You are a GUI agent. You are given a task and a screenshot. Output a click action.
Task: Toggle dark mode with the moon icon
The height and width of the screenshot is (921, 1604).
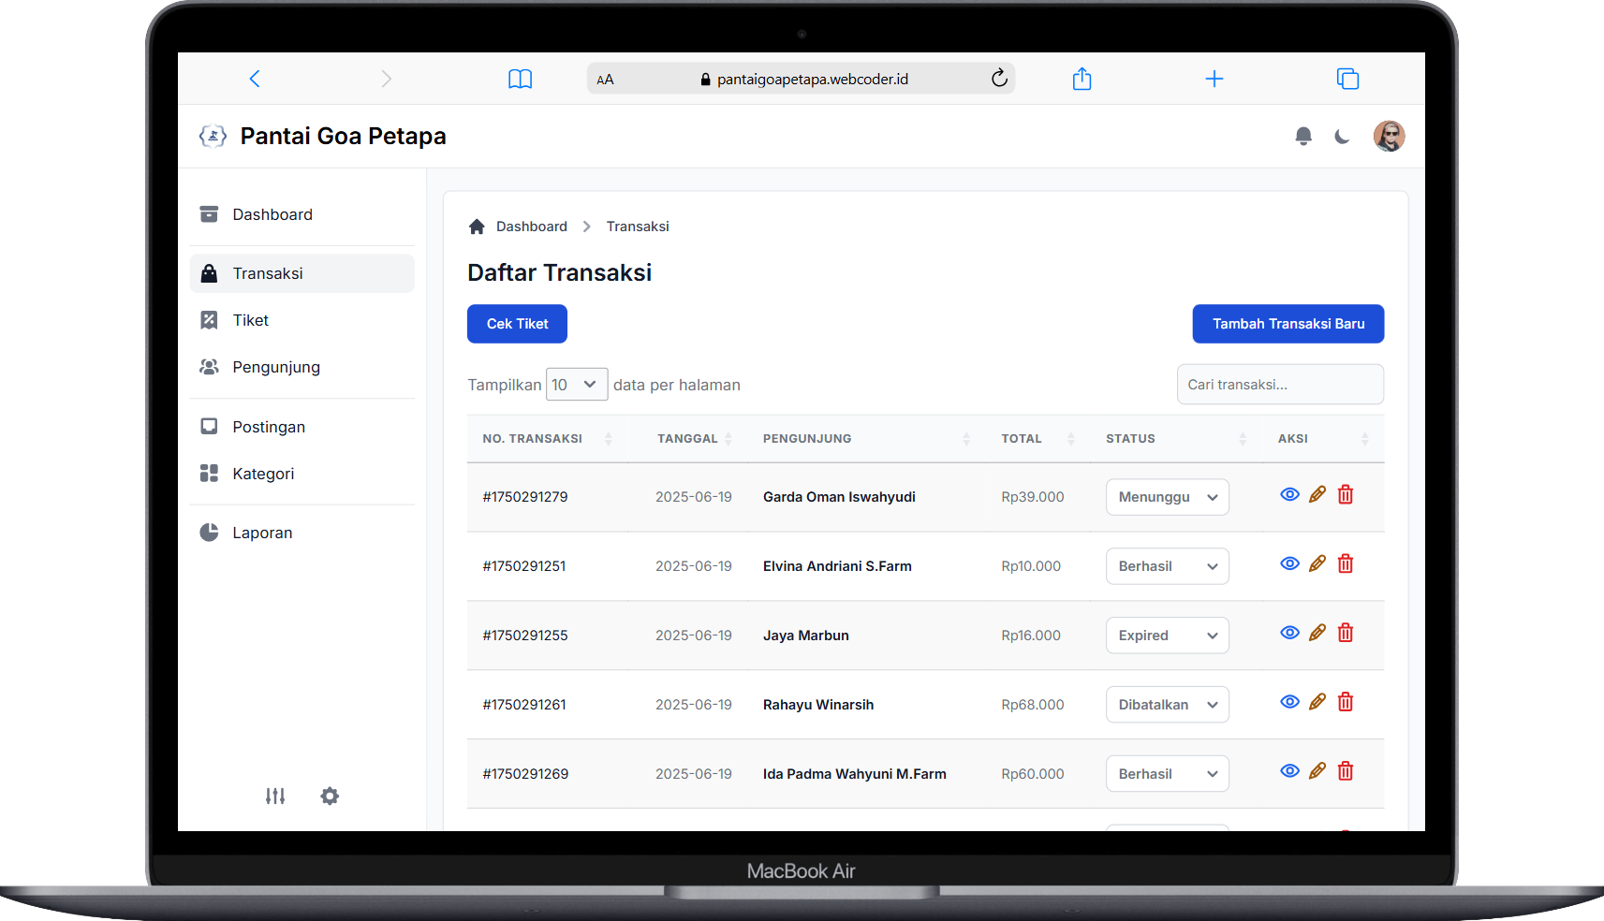click(x=1342, y=137)
